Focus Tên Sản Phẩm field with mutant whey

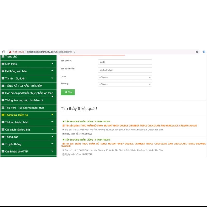[125, 70]
